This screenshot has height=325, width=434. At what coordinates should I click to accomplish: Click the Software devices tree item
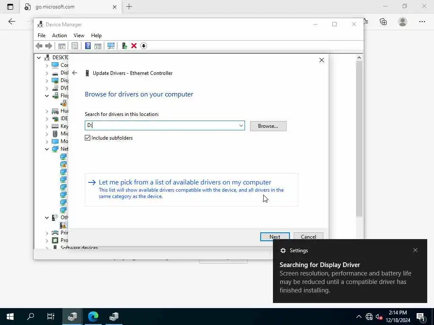79,248
